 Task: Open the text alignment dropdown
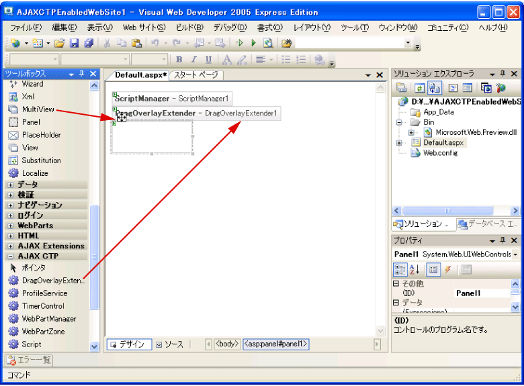[271, 60]
